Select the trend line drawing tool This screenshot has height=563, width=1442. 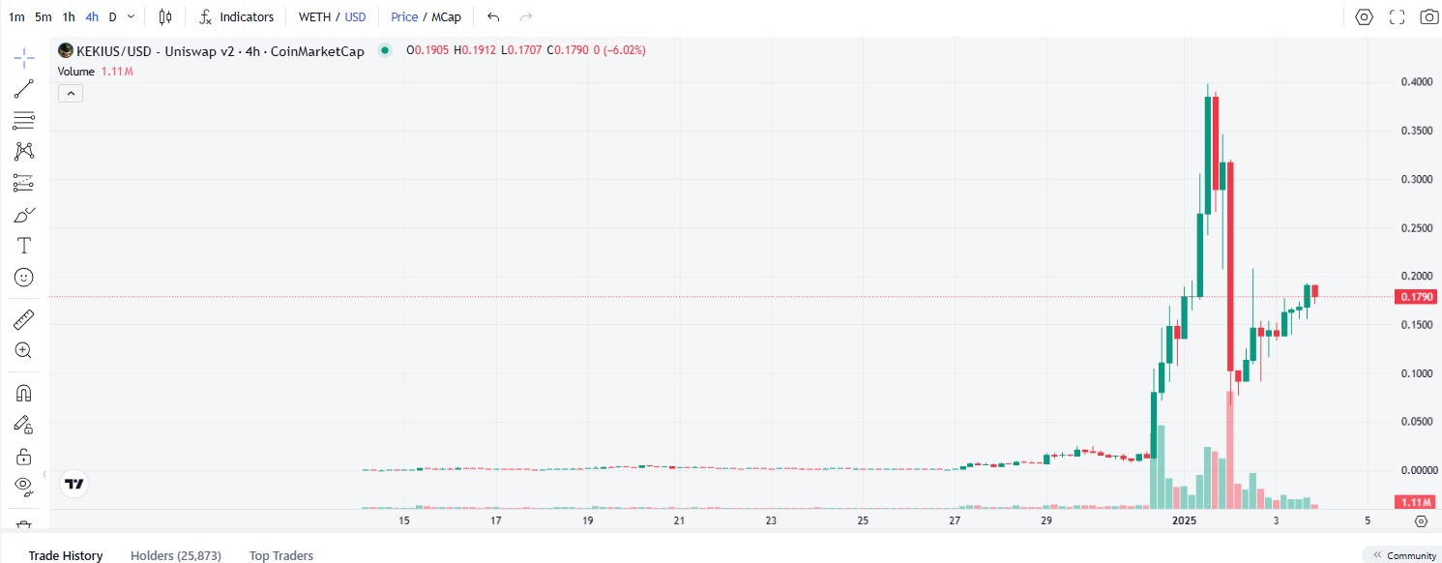24,89
